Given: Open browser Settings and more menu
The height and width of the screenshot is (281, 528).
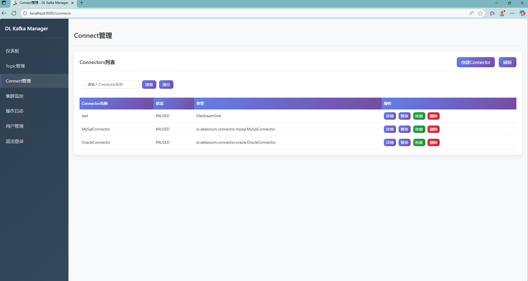Looking at the screenshot, I should (512, 13).
